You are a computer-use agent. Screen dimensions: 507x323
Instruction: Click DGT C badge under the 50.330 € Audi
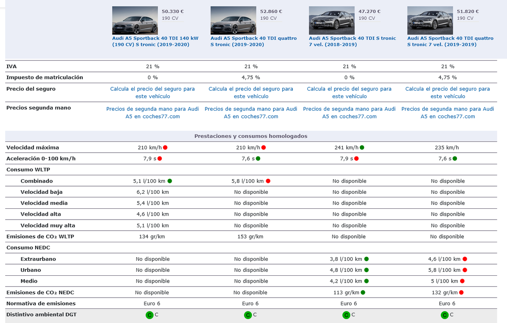(x=150, y=315)
